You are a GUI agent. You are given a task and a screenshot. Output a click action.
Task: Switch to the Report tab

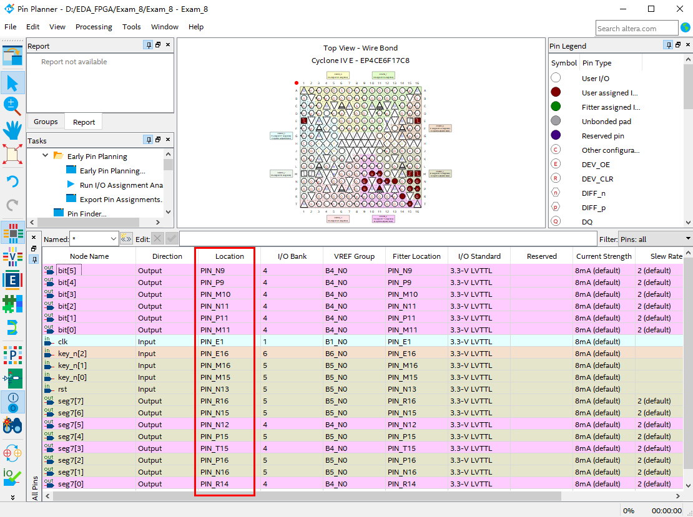pyautogui.click(x=84, y=122)
